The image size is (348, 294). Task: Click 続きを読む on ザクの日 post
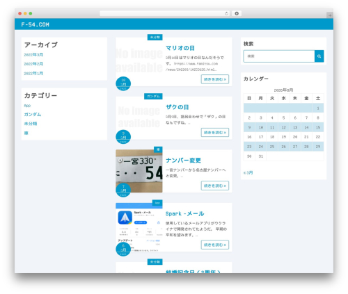pos(215,133)
